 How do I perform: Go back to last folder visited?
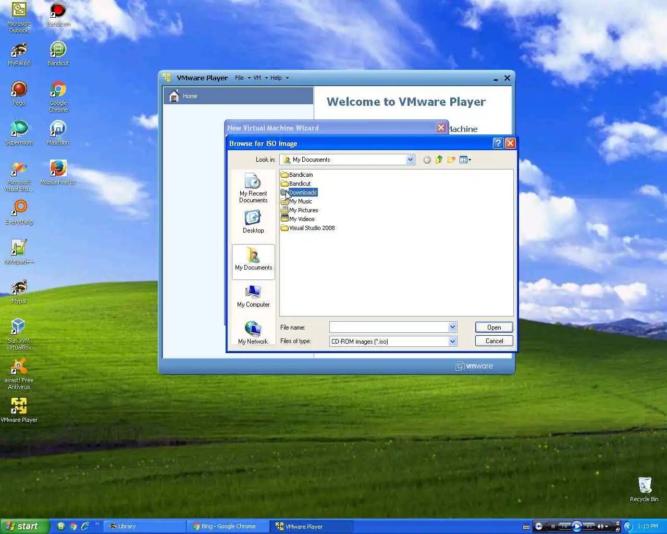tap(427, 160)
